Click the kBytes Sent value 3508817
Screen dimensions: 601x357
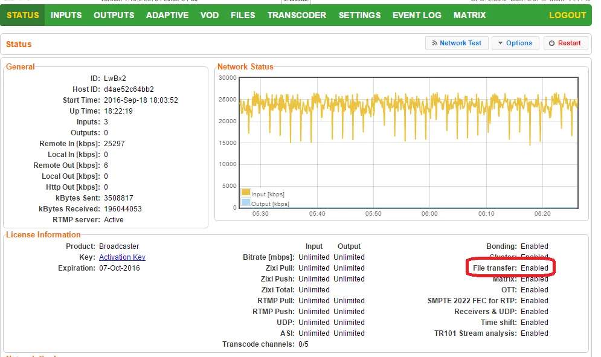118,198
